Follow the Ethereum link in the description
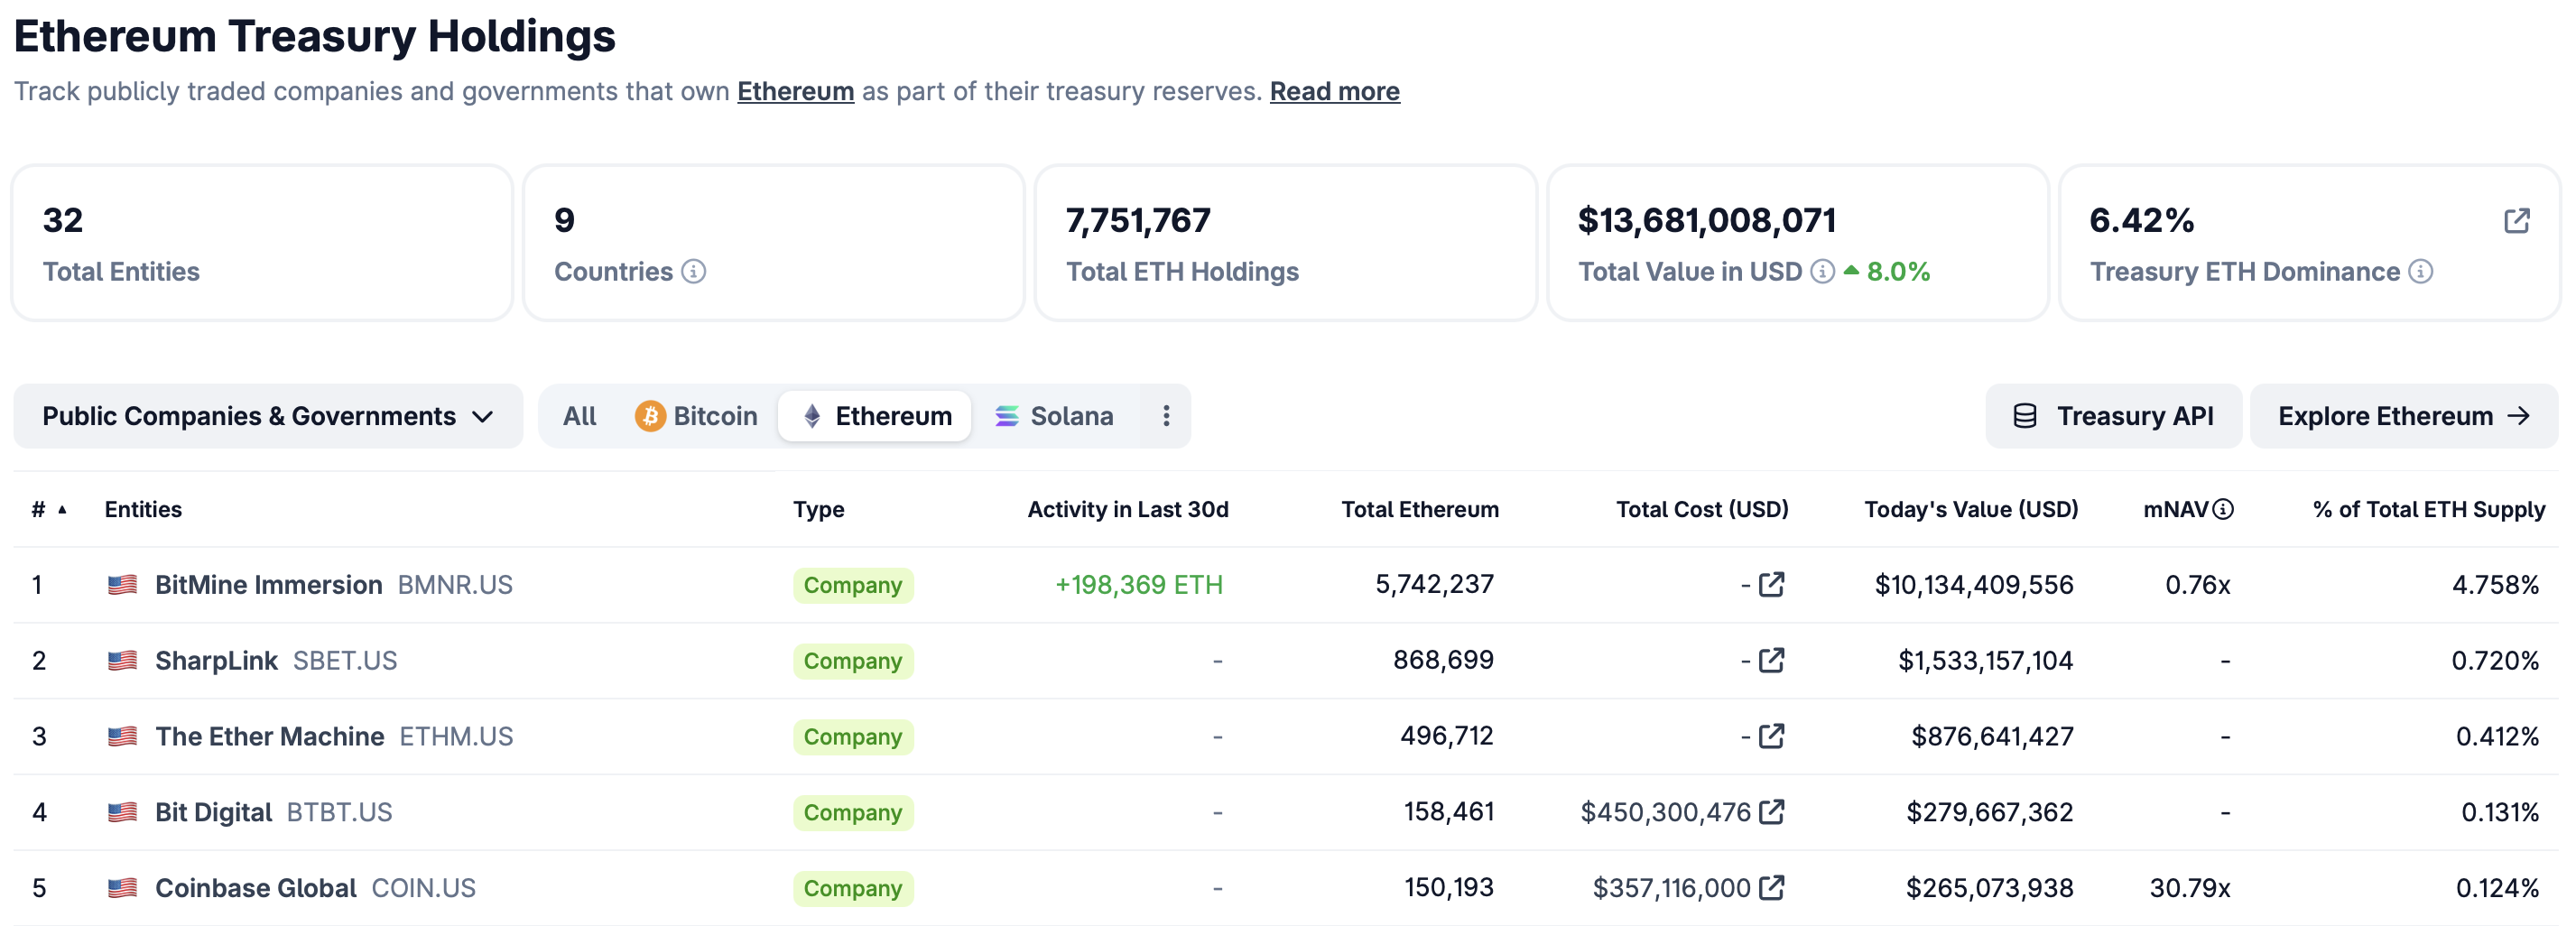Viewport: 2576px width, 926px height. click(795, 92)
